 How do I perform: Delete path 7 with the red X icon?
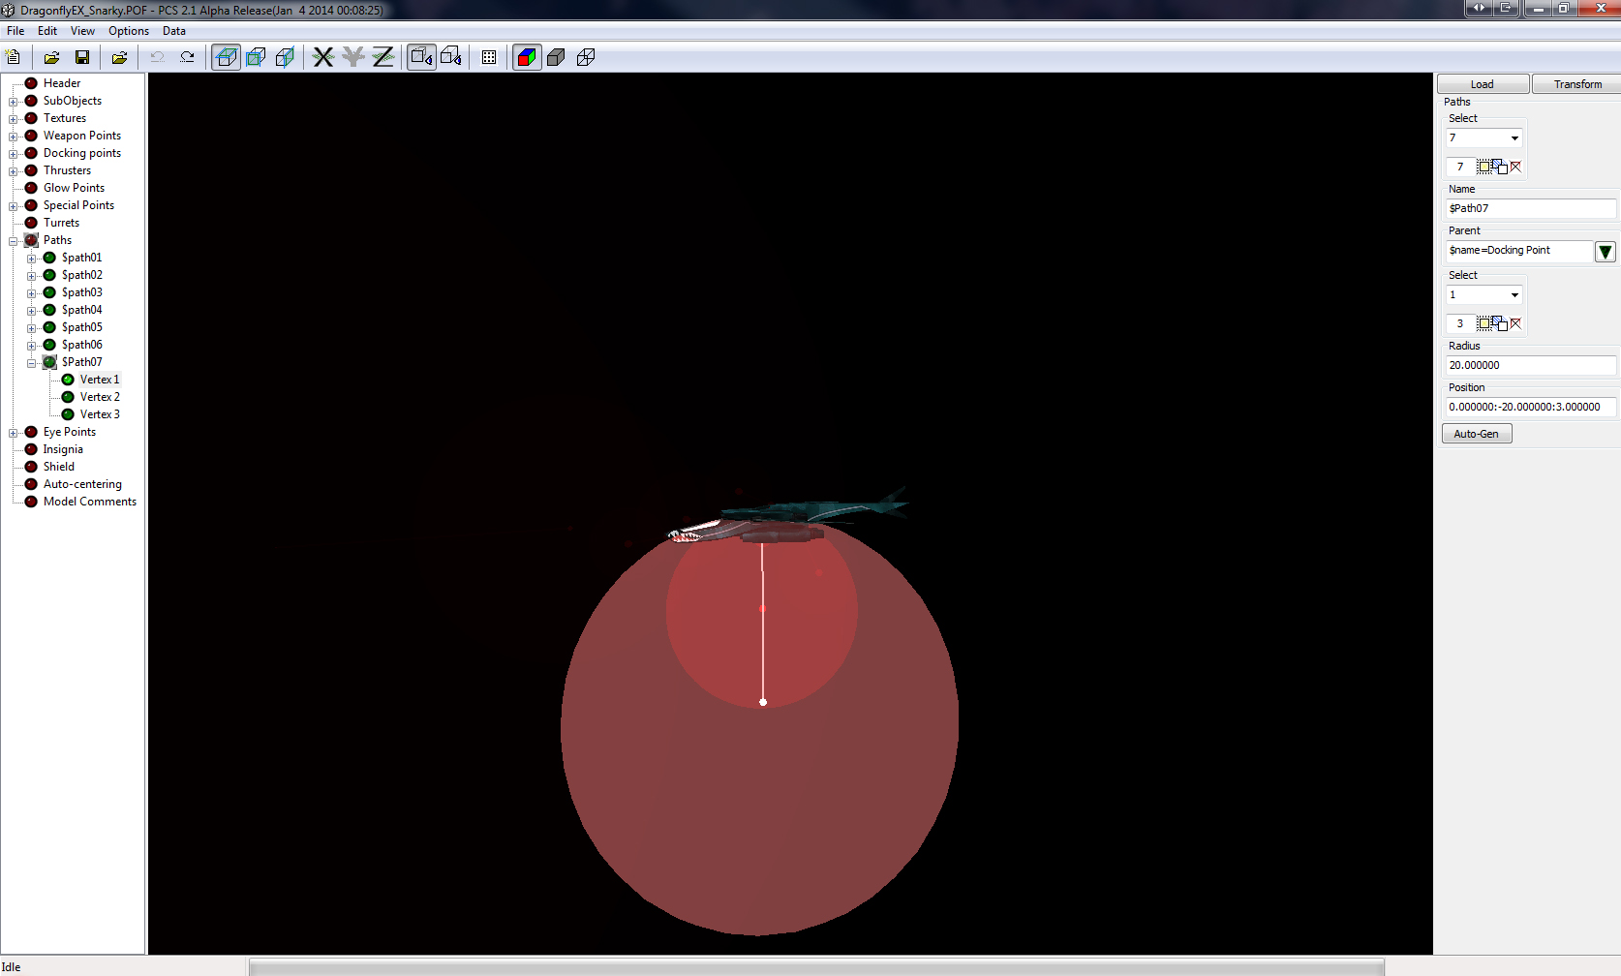(1515, 167)
